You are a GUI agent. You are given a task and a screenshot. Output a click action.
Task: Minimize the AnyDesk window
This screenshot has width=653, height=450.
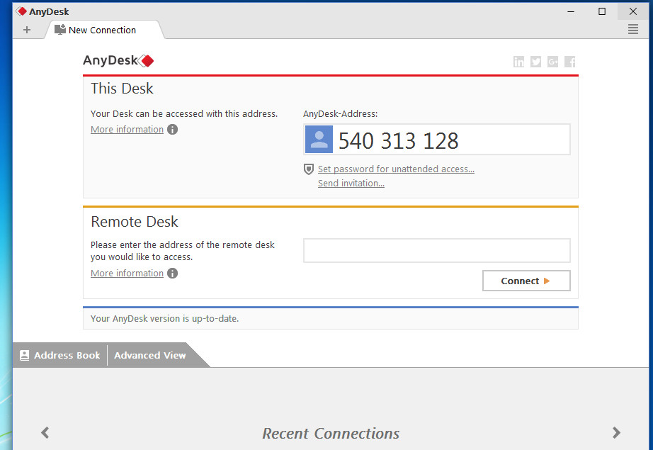[x=571, y=11]
